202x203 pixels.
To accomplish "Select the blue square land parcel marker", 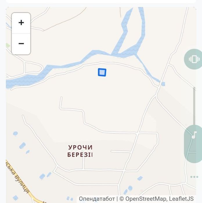I will tap(102, 72).
